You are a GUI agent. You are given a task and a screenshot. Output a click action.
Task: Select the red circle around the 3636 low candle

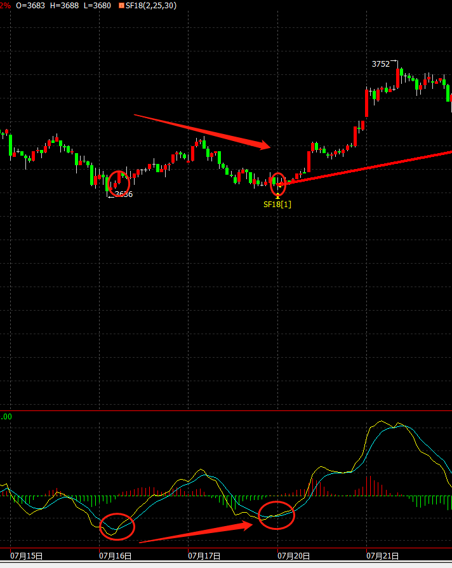(x=118, y=182)
